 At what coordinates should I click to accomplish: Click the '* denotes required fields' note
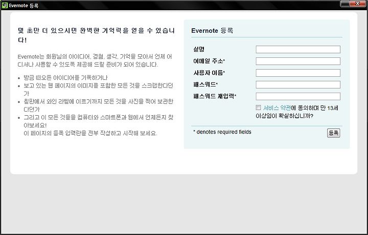pos(222,132)
